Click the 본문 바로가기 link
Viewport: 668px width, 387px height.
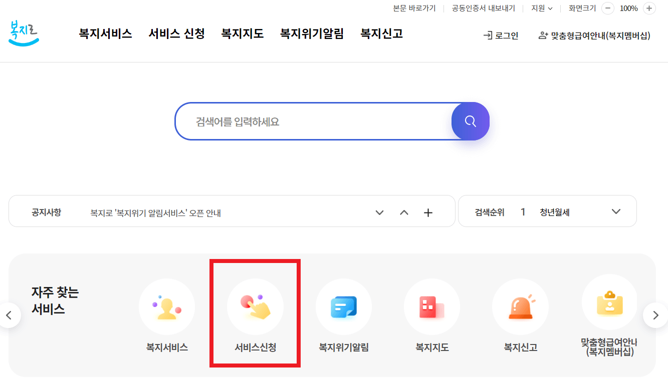[x=414, y=8]
